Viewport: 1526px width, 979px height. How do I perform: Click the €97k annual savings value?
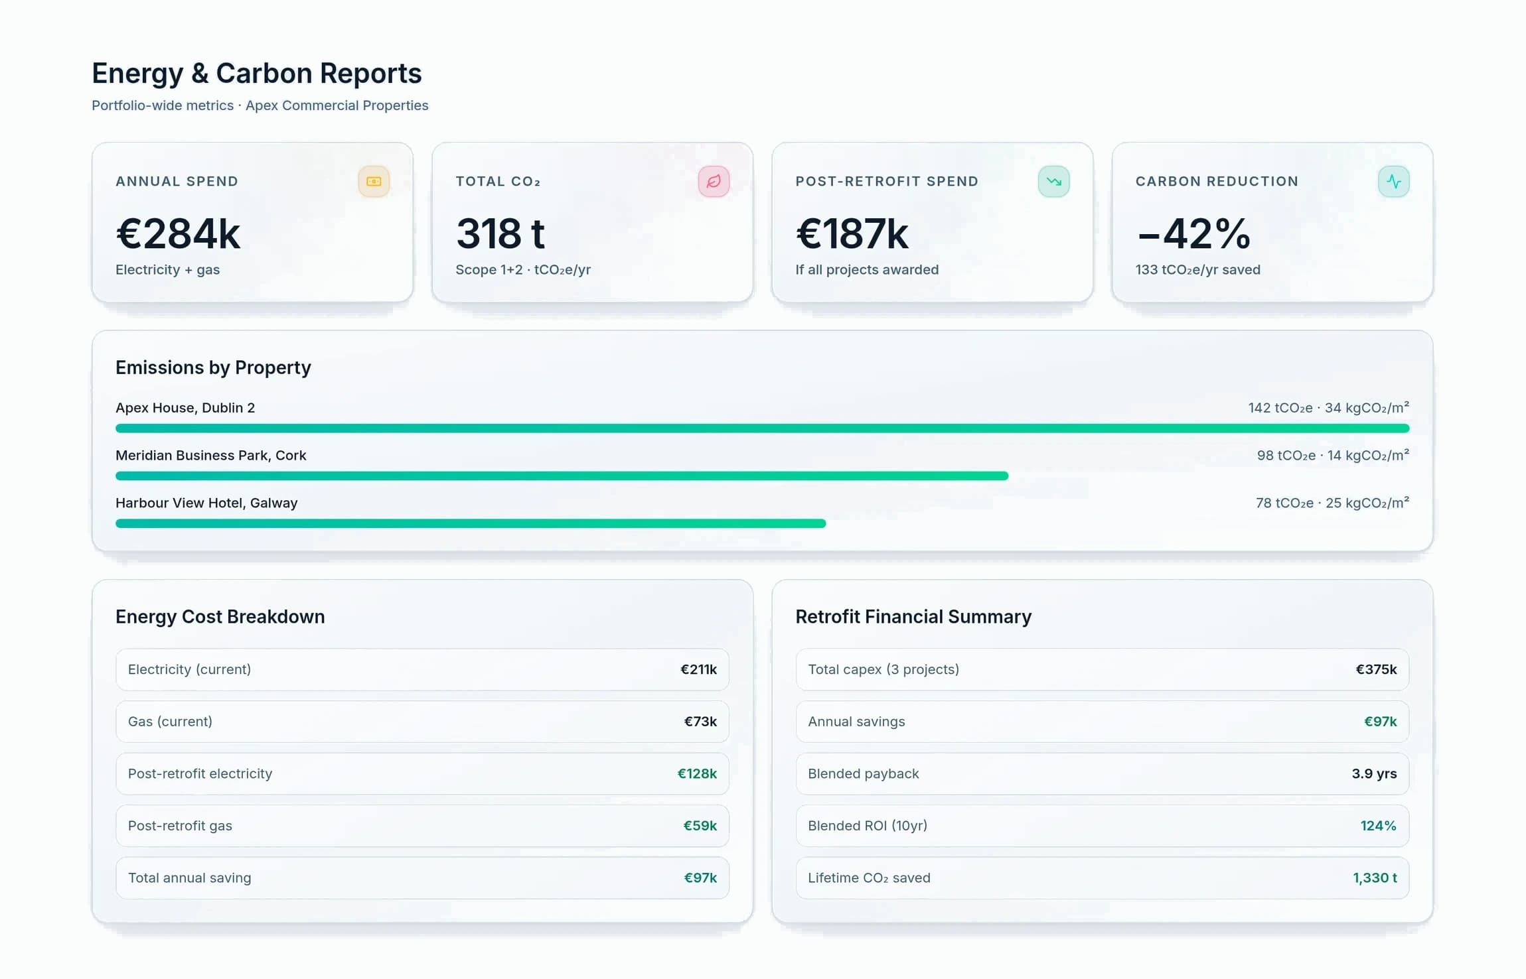1380,722
